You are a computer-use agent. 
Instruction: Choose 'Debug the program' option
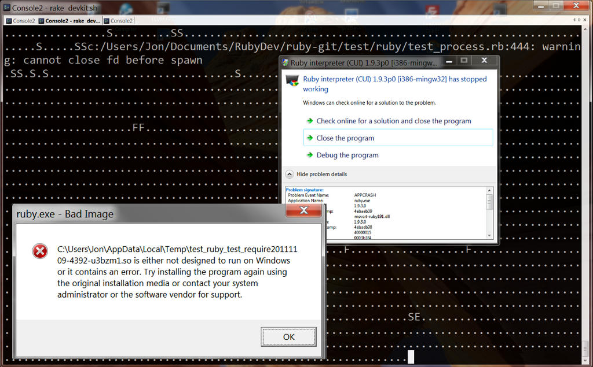pos(347,155)
